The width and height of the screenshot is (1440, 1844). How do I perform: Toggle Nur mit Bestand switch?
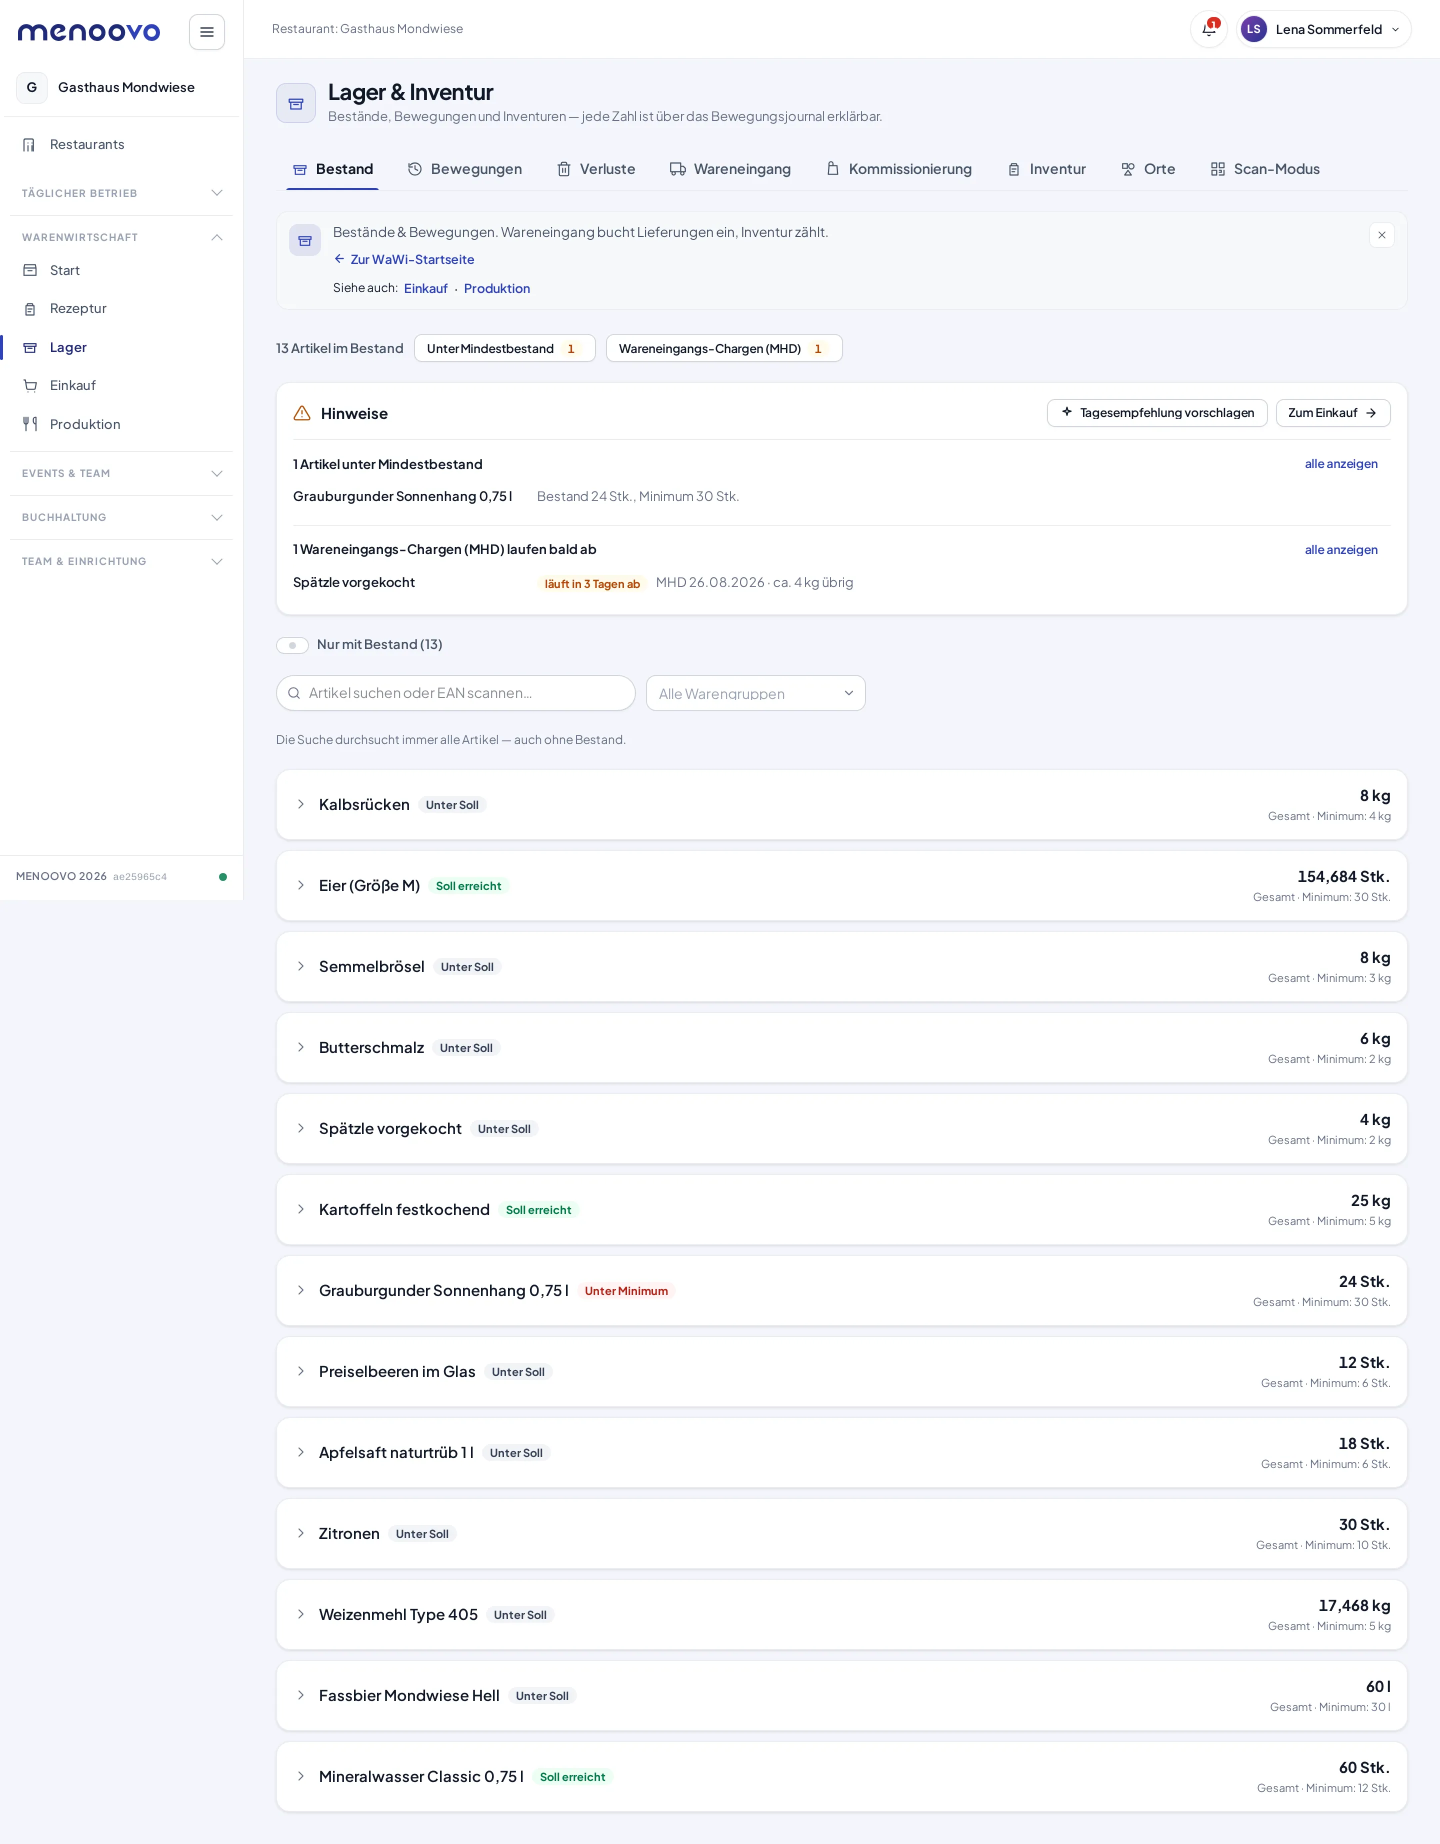pyautogui.click(x=292, y=645)
